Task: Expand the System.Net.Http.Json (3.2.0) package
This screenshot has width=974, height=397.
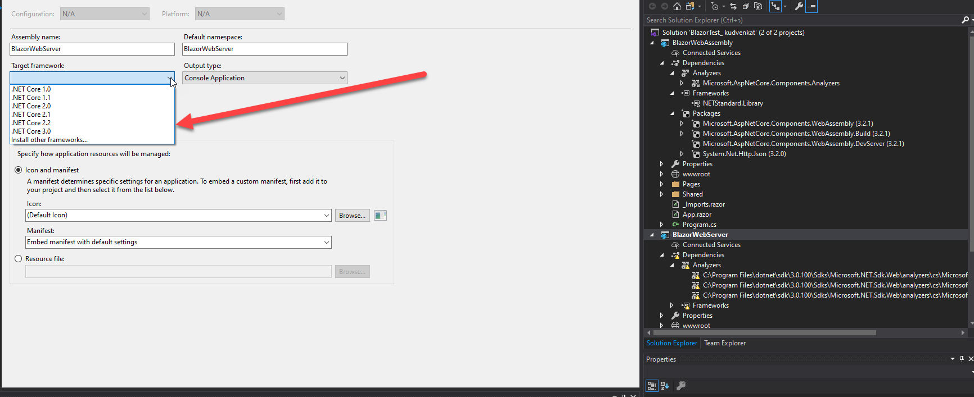Action: (x=682, y=154)
